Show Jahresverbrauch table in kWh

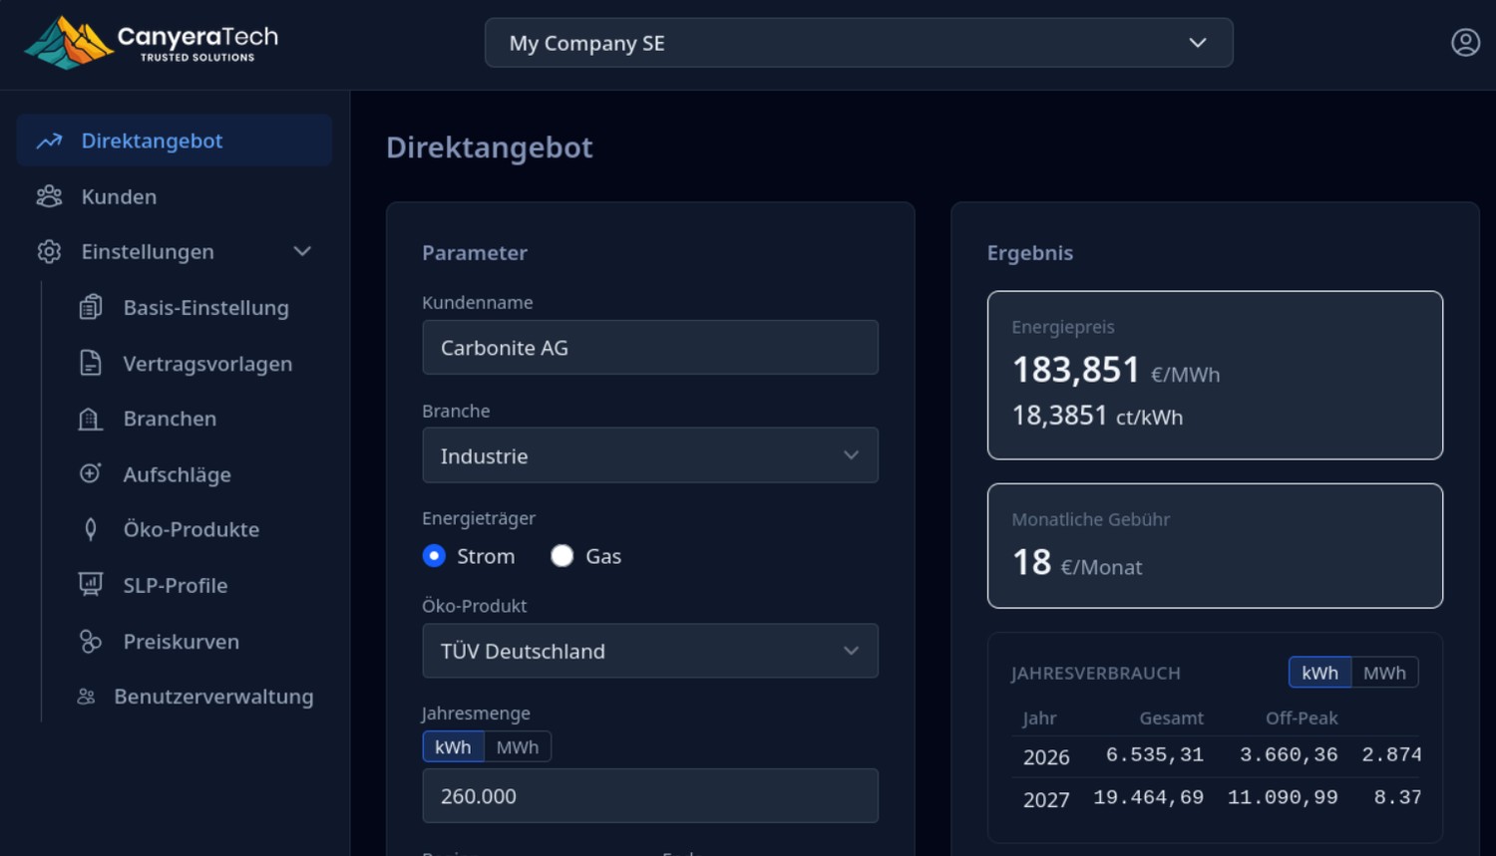tap(1319, 673)
